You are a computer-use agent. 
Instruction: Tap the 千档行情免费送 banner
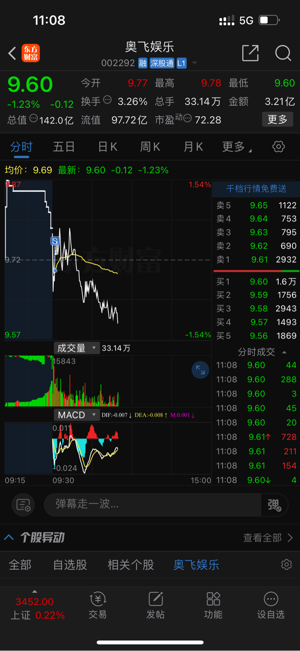pyautogui.click(x=256, y=189)
